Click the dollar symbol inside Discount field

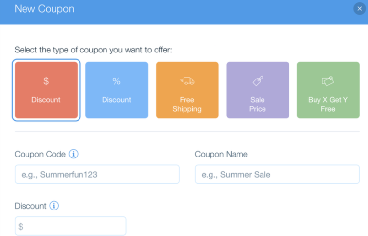pyautogui.click(x=21, y=226)
